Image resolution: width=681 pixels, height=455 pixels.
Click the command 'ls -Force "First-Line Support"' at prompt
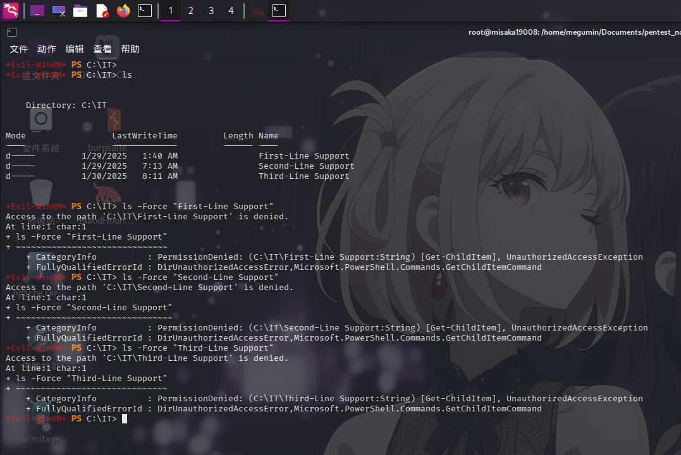[x=198, y=206]
